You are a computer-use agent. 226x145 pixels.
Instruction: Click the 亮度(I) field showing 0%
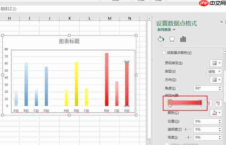coord(205,137)
